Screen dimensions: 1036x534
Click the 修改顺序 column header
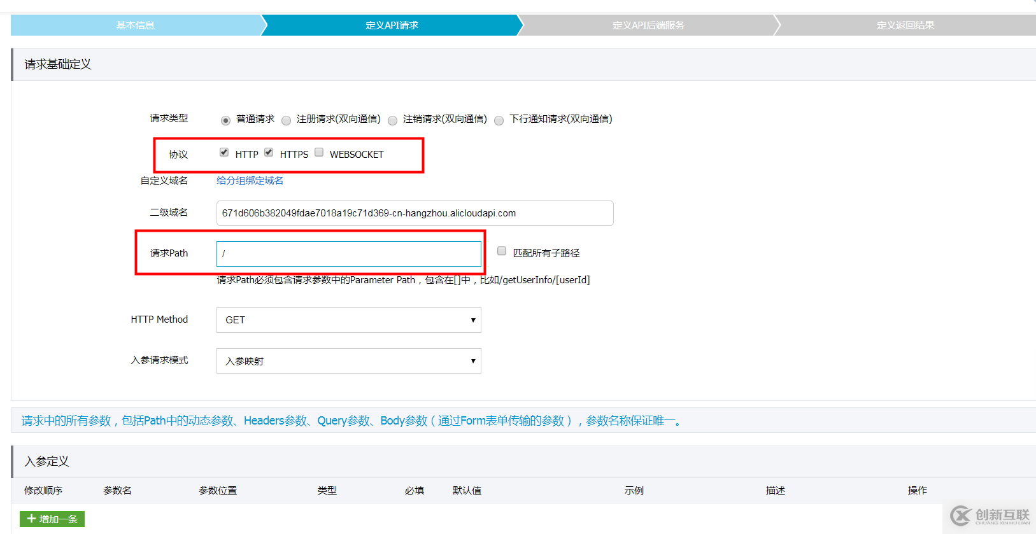[x=43, y=491]
